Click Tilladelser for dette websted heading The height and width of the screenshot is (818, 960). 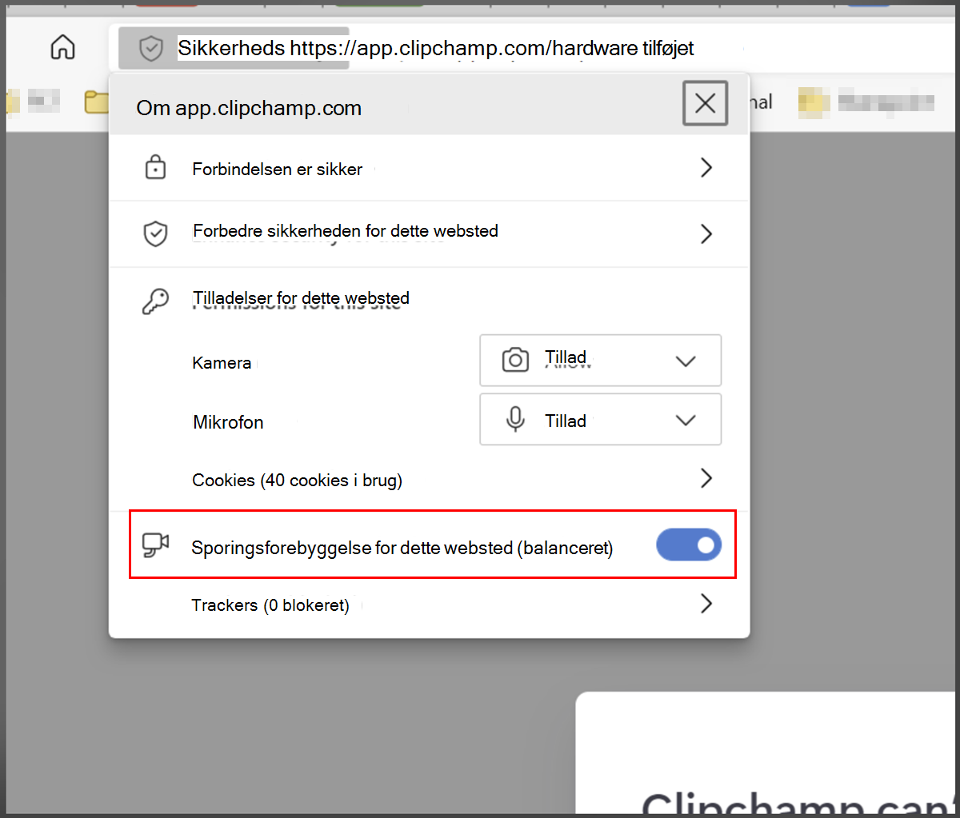301,298
